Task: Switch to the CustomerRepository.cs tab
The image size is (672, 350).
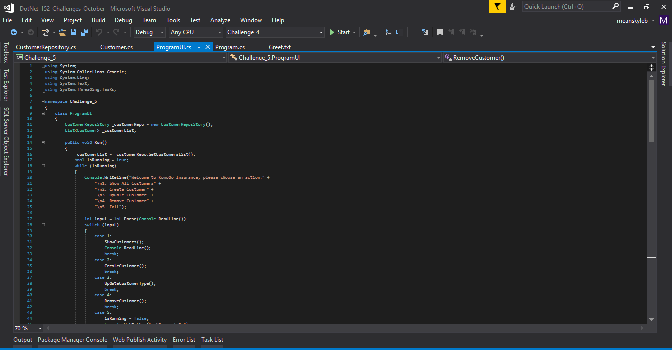Action: [x=46, y=47]
